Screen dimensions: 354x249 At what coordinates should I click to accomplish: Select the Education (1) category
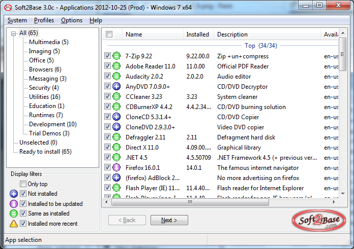47,106
